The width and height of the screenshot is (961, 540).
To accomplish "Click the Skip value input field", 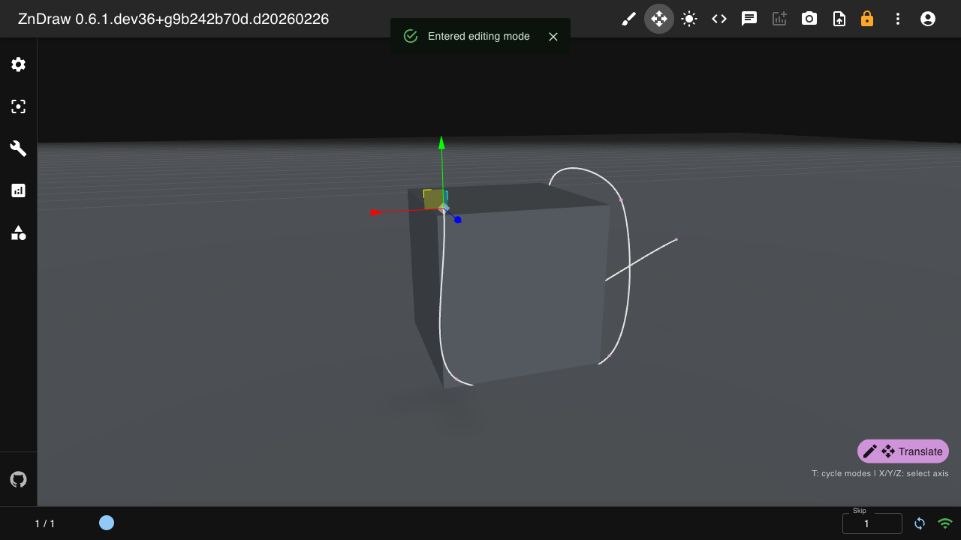I will point(872,523).
